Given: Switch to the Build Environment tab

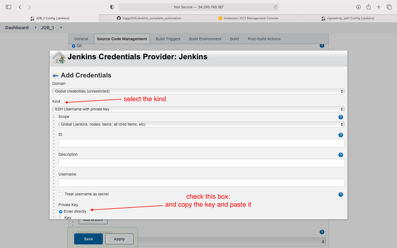Looking at the screenshot, I should [x=205, y=39].
